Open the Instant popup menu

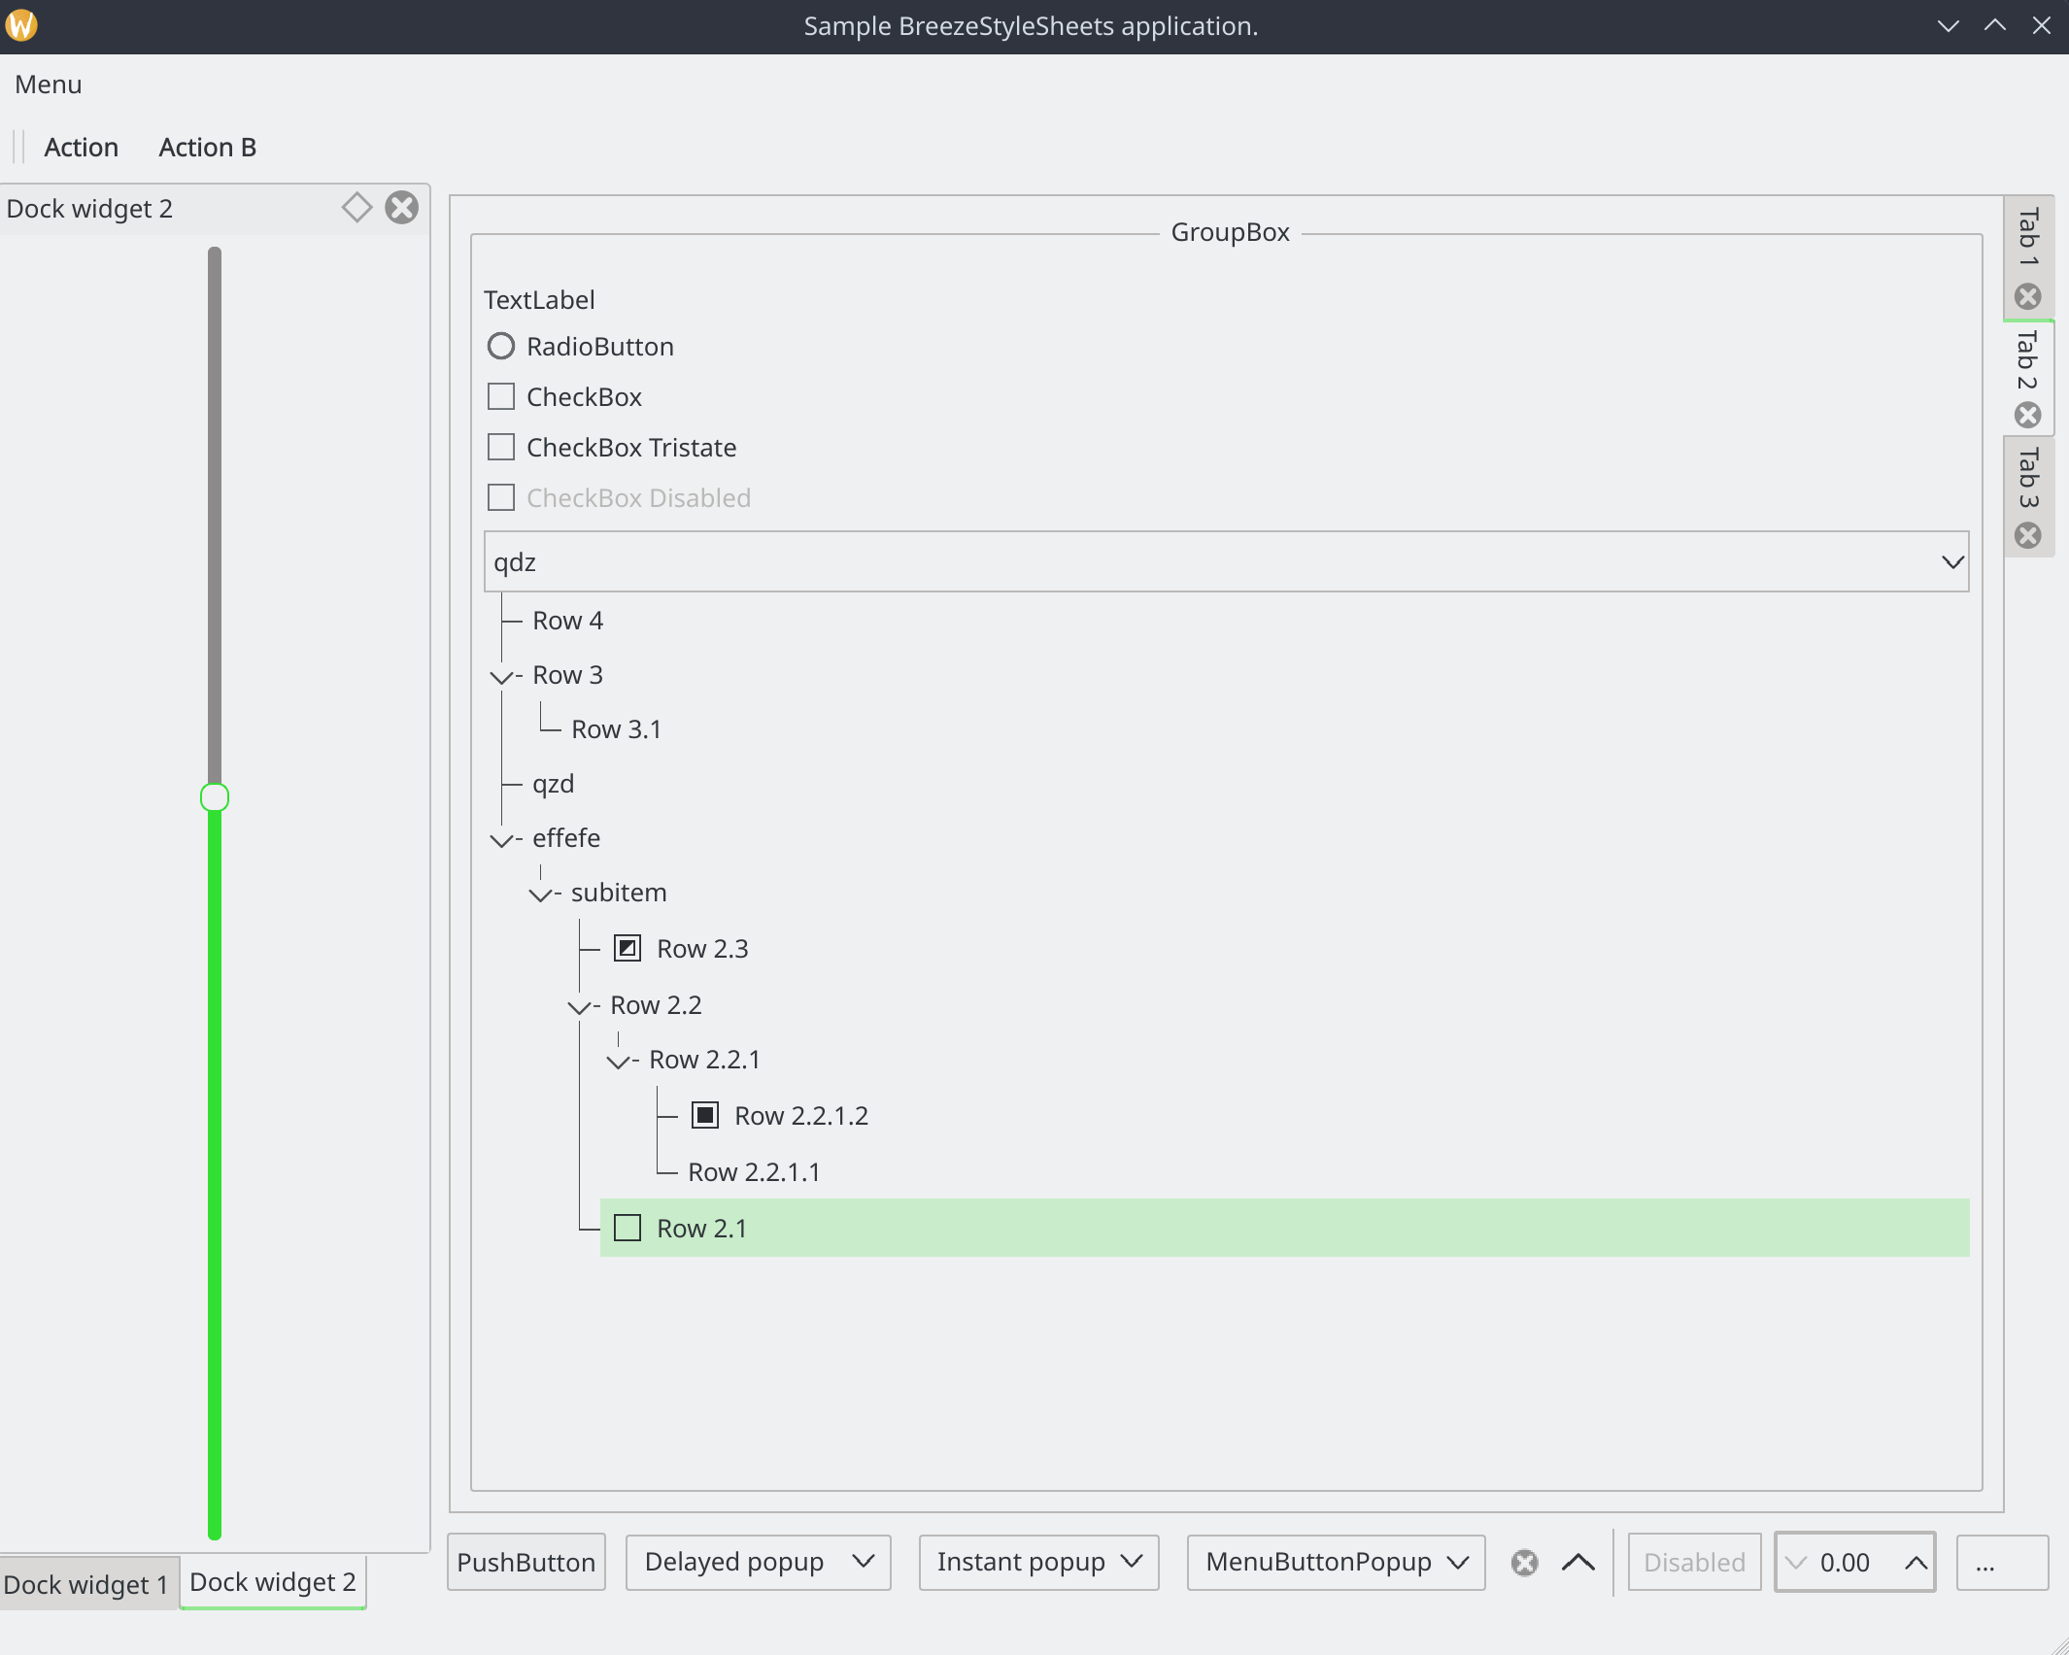(1039, 1563)
